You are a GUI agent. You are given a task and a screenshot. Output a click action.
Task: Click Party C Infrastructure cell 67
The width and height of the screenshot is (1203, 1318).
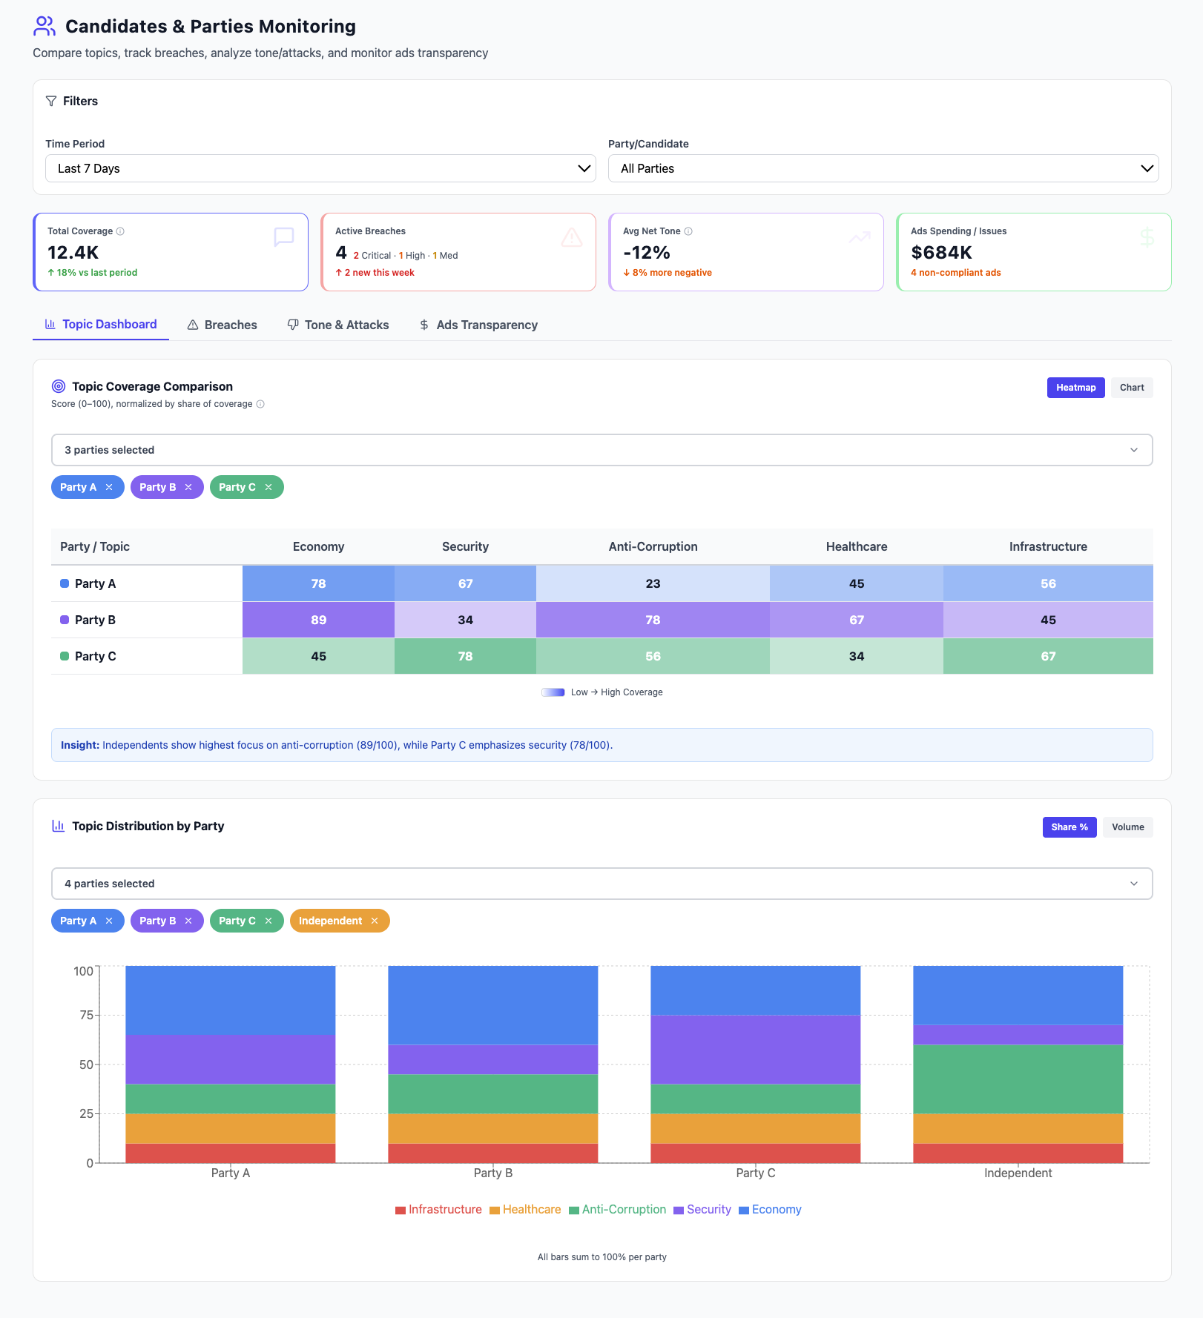point(1048,656)
